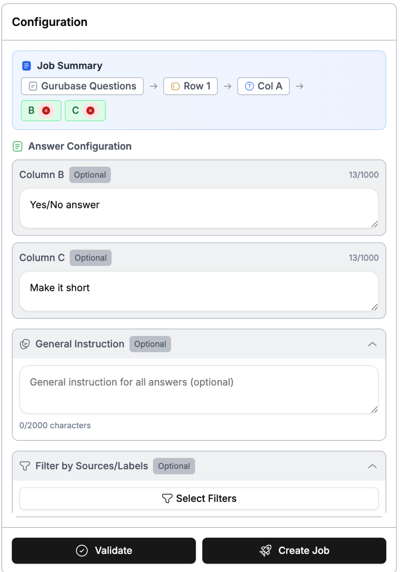Viewport: 406px width, 572px height.
Task: Click the Answer Configuration list icon
Action: [x=17, y=146]
